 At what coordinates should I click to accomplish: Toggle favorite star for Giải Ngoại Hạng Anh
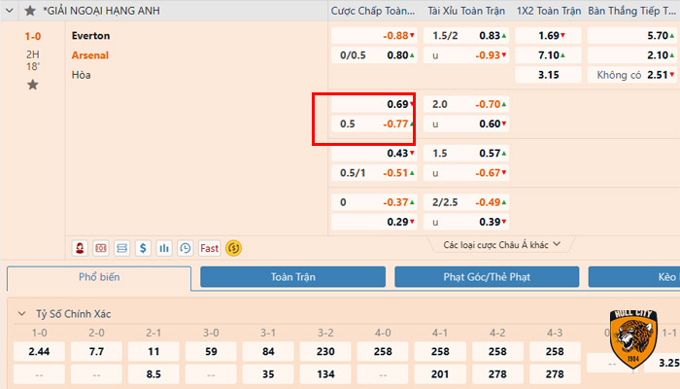31,11
